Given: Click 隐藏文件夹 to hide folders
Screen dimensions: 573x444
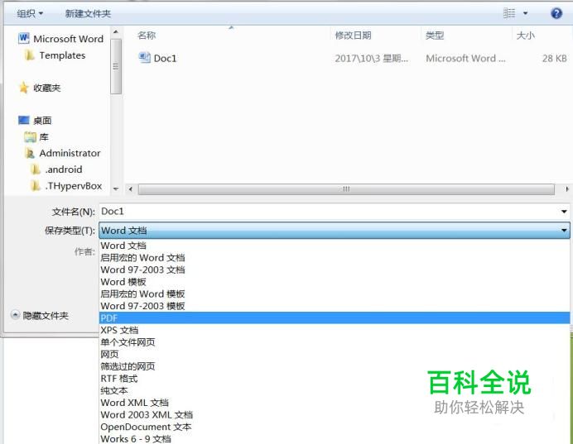Looking at the screenshot, I should coord(41,316).
